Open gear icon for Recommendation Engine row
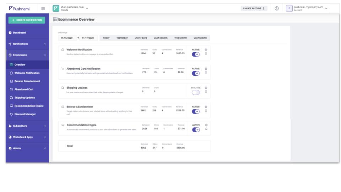The image size is (341, 192). point(206,125)
